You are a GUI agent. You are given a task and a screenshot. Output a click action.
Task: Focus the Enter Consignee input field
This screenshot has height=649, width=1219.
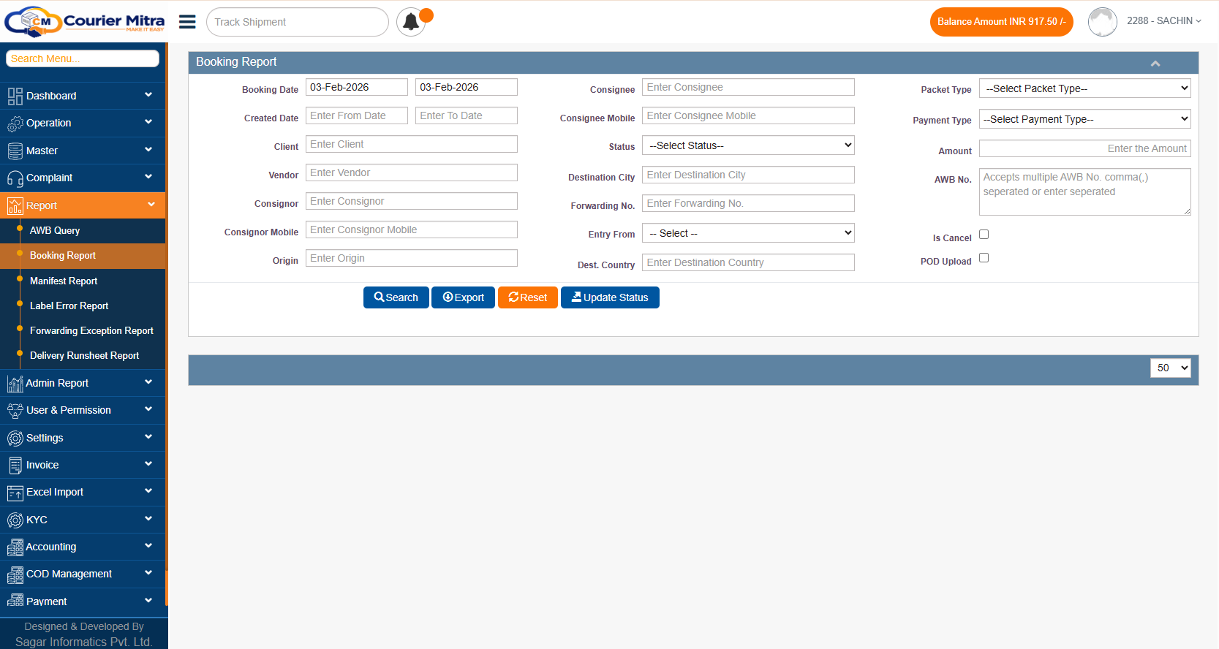[x=748, y=87]
